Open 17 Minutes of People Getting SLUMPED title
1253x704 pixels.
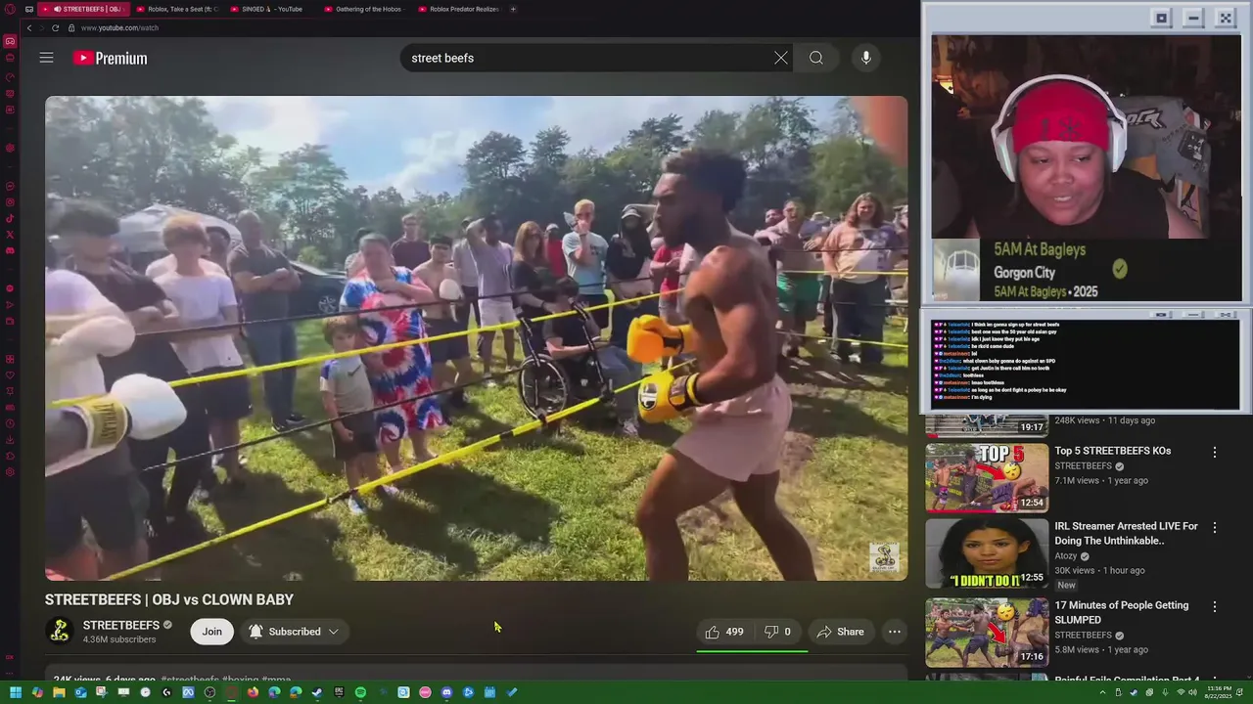[x=1121, y=612]
